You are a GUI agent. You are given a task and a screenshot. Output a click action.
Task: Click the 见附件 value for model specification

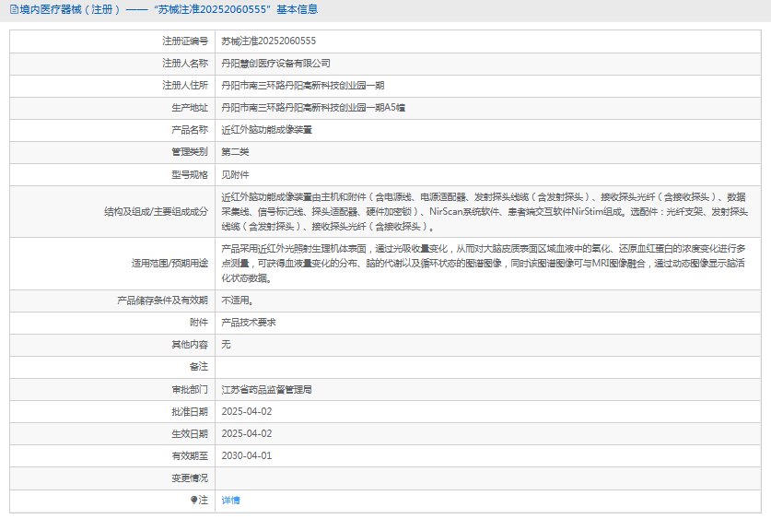pyautogui.click(x=235, y=174)
